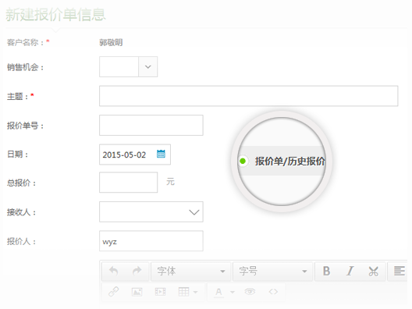Open the 字体 font dropdown
Screen dimensions: 412x309
point(191,272)
